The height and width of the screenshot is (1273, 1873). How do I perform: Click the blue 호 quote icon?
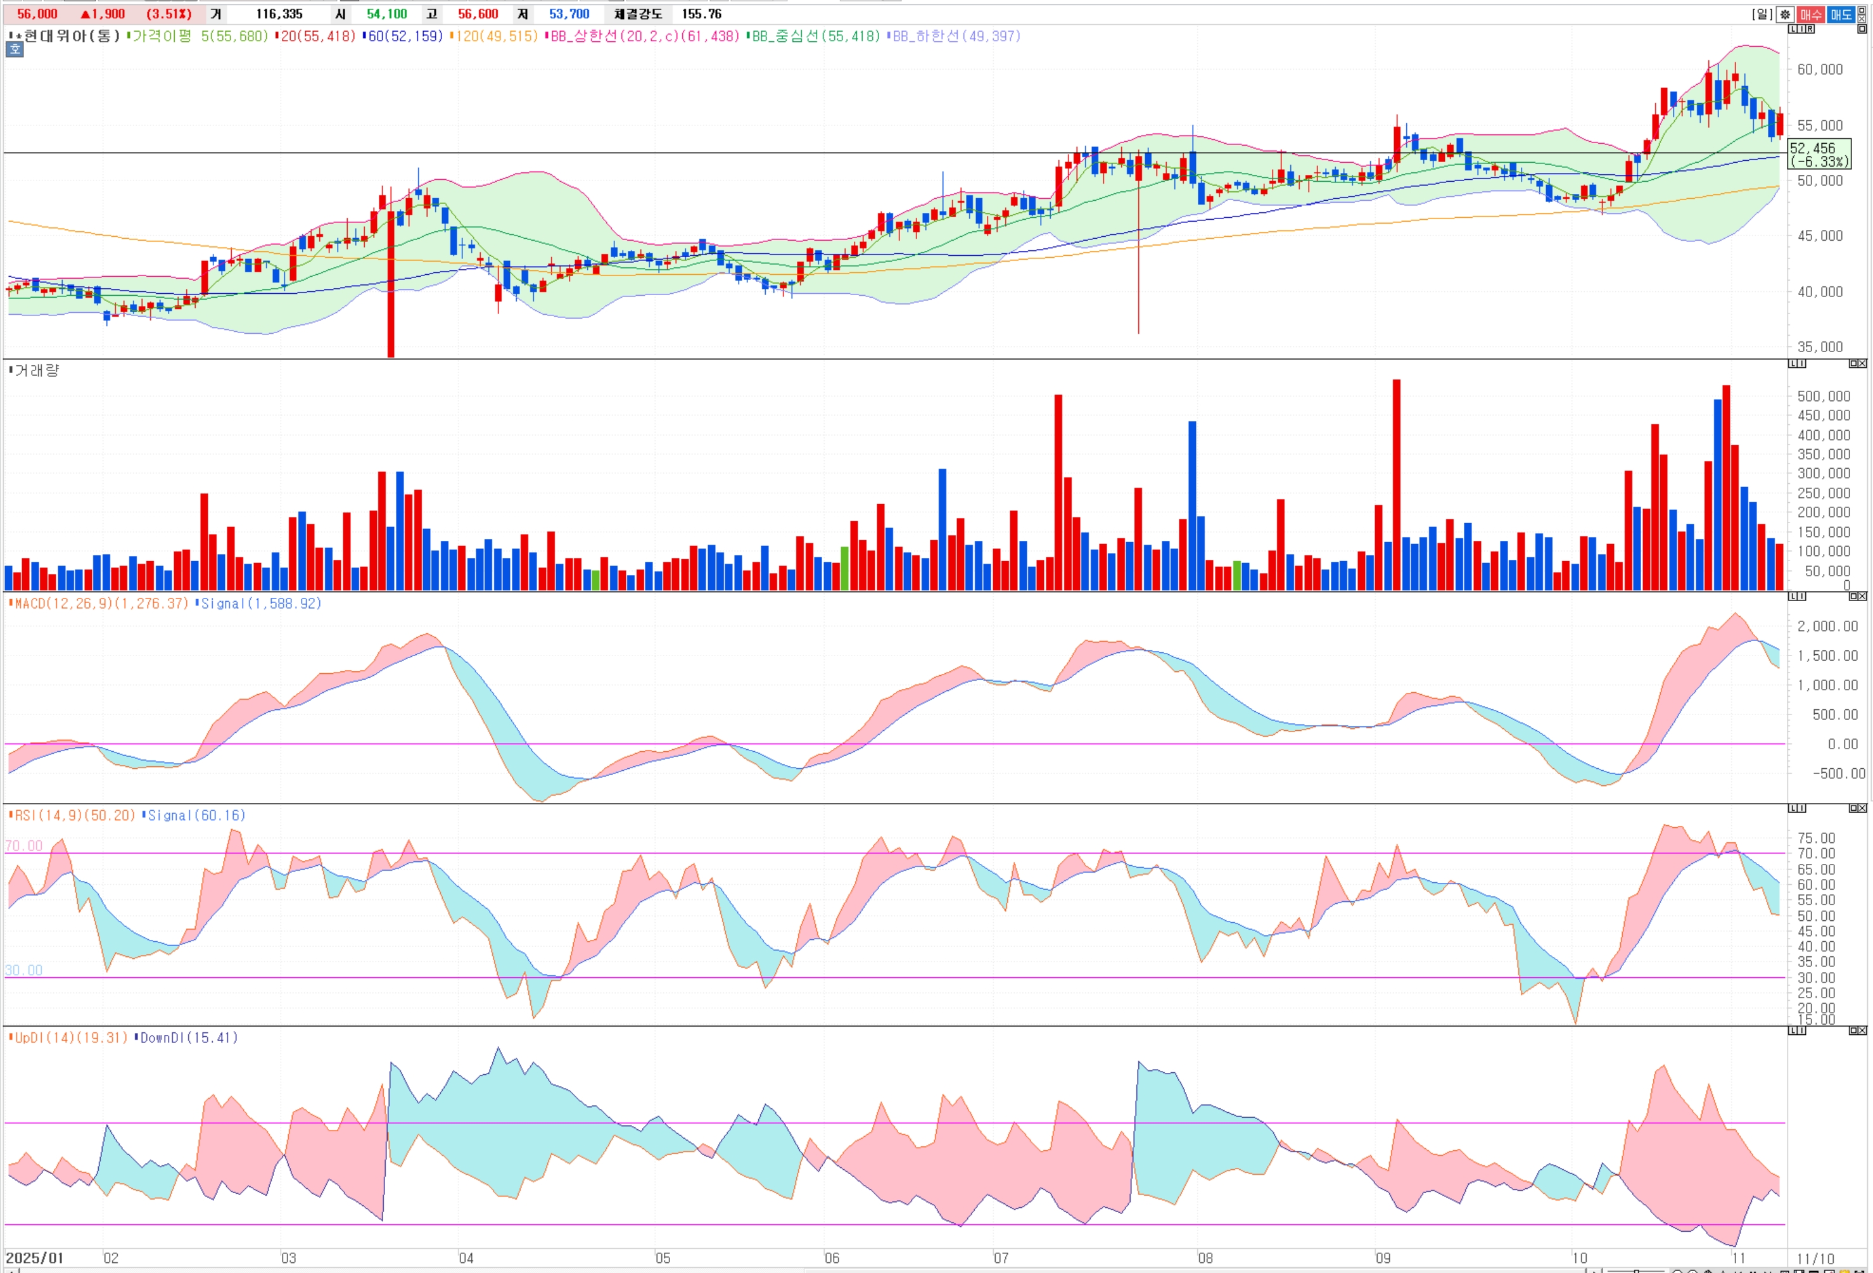tap(15, 49)
